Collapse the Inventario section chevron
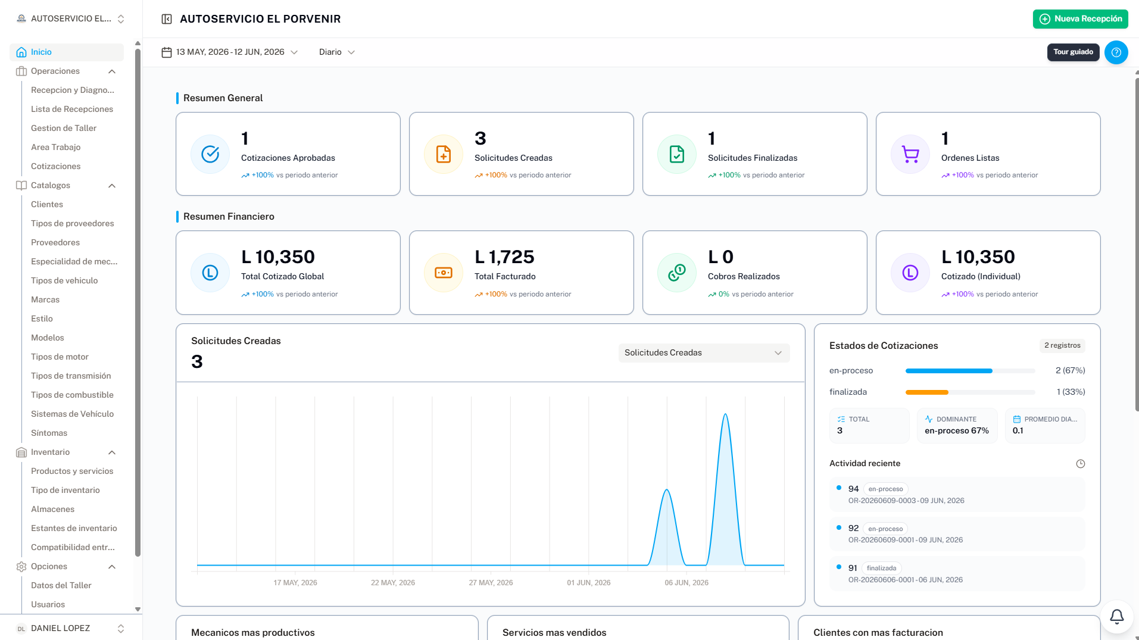 [112, 452]
